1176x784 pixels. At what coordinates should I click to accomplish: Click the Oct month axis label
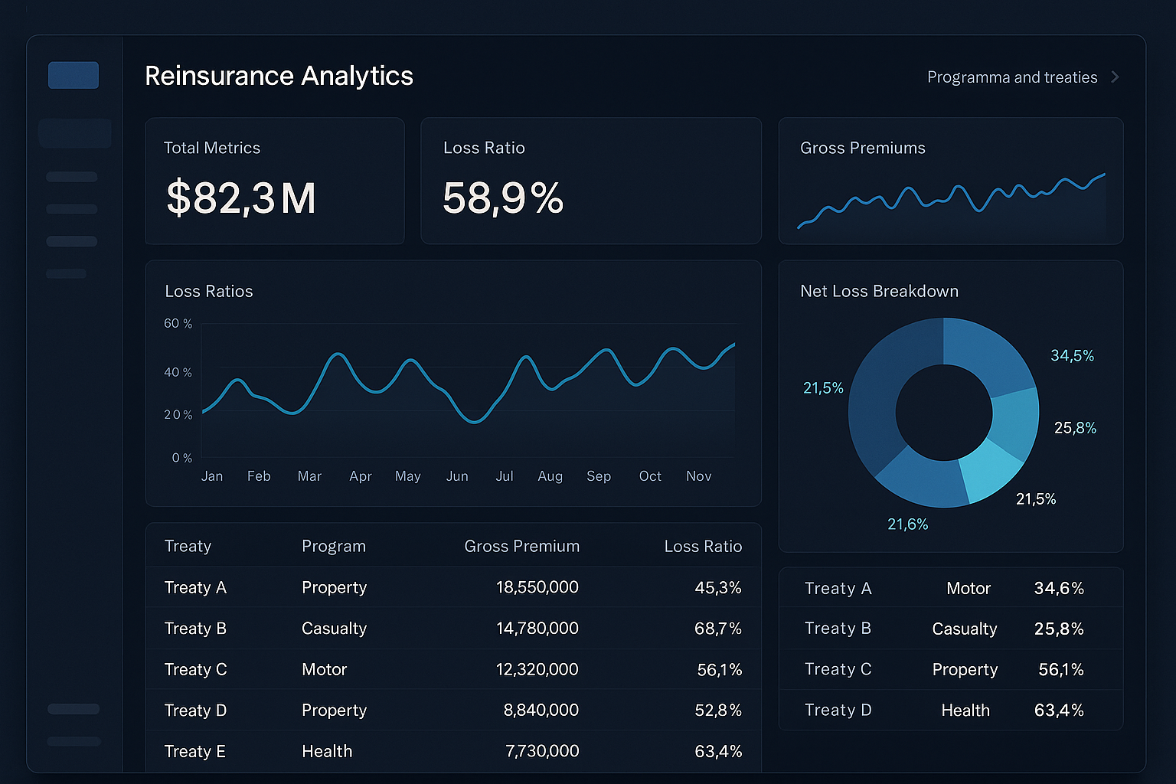(650, 476)
